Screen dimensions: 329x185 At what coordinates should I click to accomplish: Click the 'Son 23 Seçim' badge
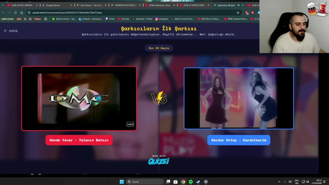point(159,48)
